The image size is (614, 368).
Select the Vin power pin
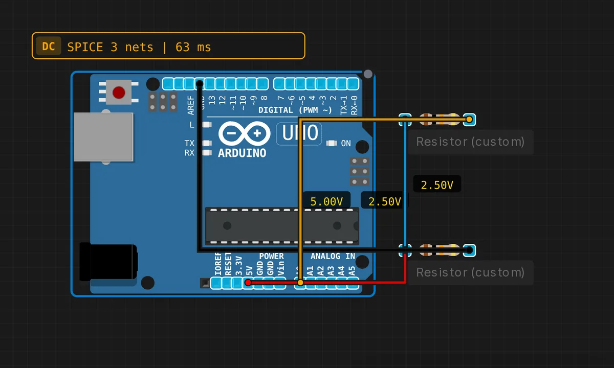click(279, 283)
